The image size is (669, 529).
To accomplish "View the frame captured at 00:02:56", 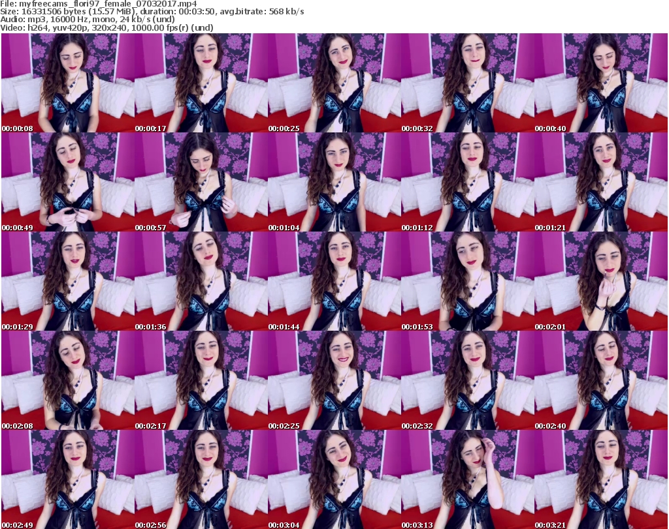I will pos(201,479).
